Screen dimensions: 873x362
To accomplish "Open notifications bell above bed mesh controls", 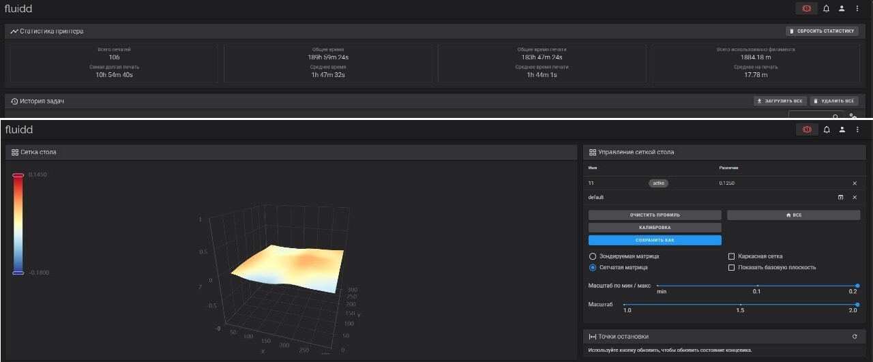I will 826,130.
